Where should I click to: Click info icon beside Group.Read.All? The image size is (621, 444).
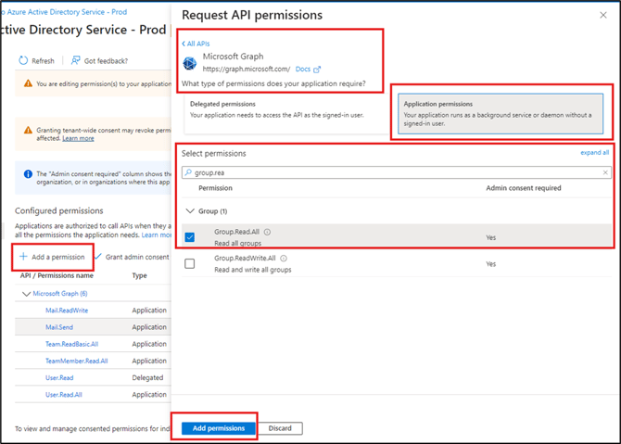click(266, 232)
